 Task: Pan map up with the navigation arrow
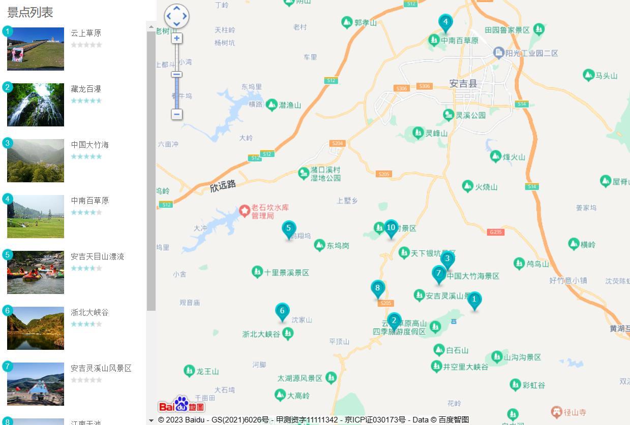pyautogui.click(x=176, y=8)
